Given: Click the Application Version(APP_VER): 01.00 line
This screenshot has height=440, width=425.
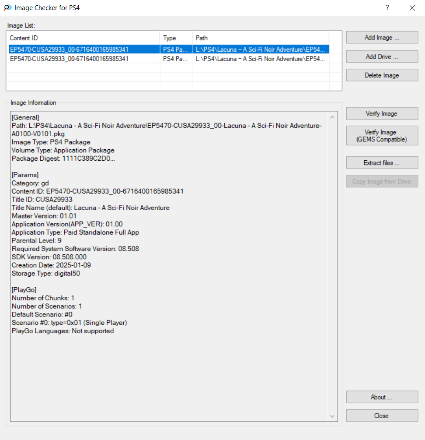Looking at the screenshot, I should click(x=67, y=224).
